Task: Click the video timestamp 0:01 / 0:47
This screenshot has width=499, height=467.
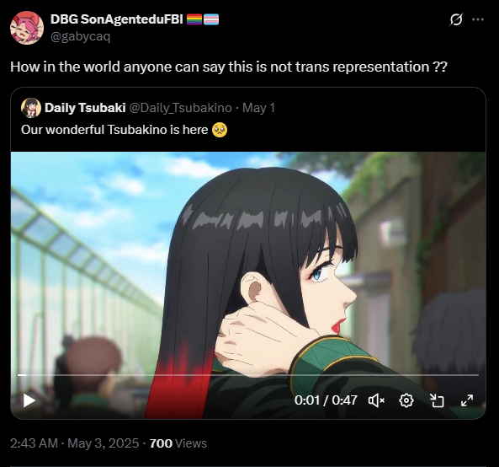Action: click(x=326, y=400)
